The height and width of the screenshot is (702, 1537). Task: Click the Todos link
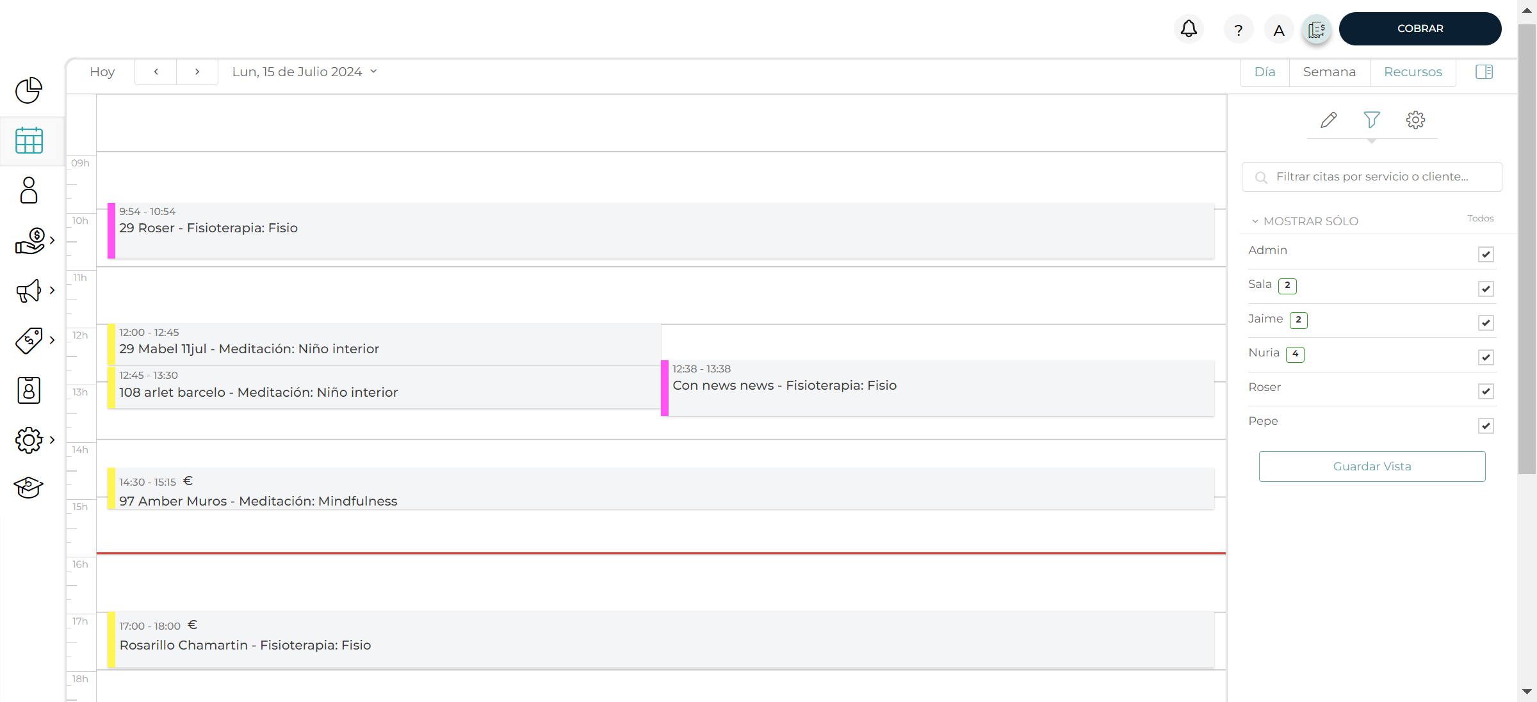click(1480, 218)
